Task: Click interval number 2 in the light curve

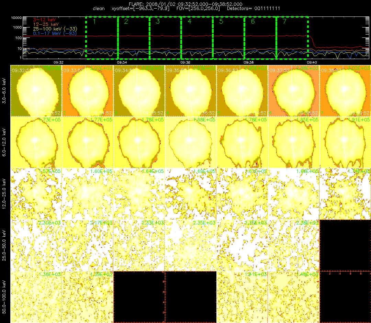Action: tap(126, 21)
